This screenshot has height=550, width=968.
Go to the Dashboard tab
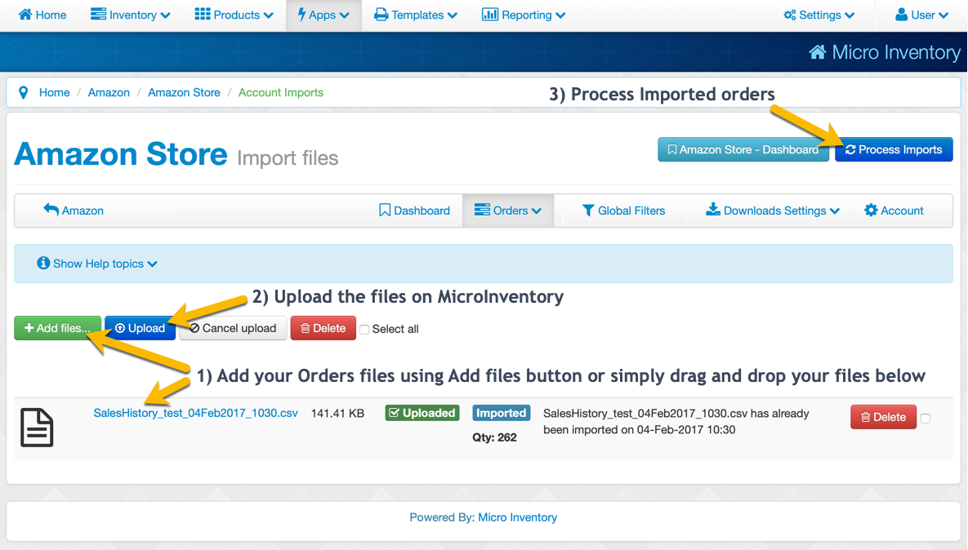tap(414, 211)
